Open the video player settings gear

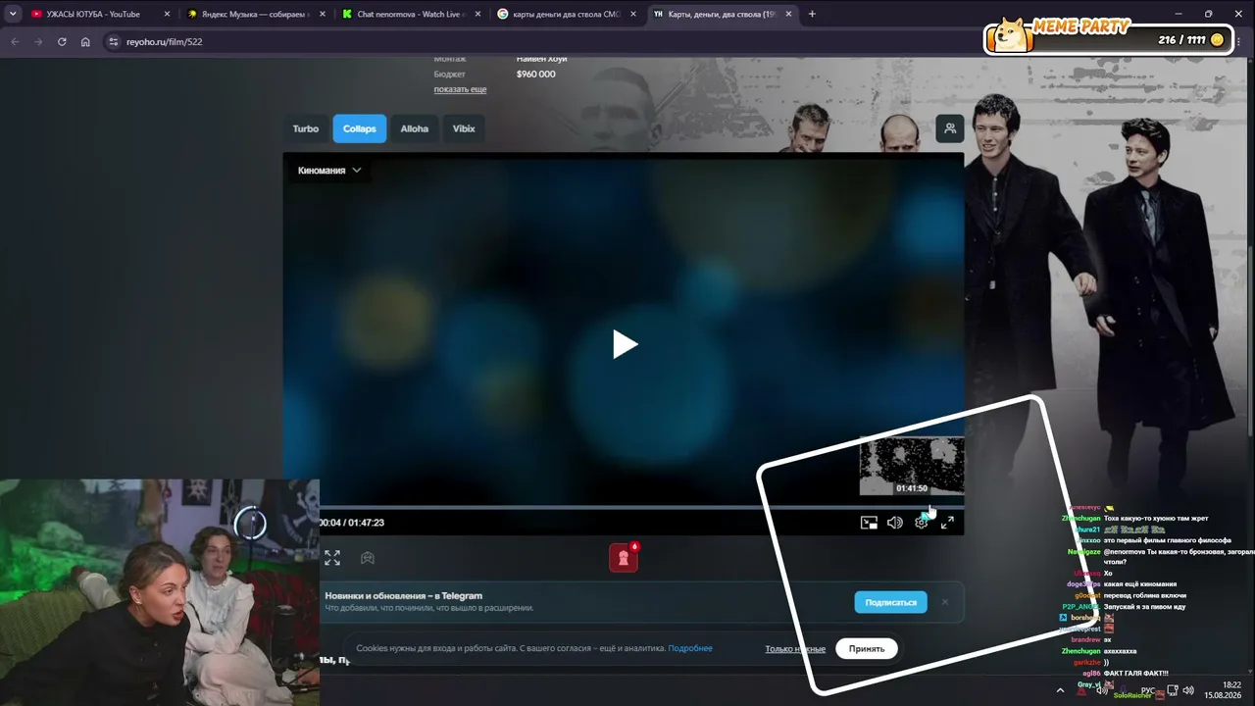click(922, 523)
